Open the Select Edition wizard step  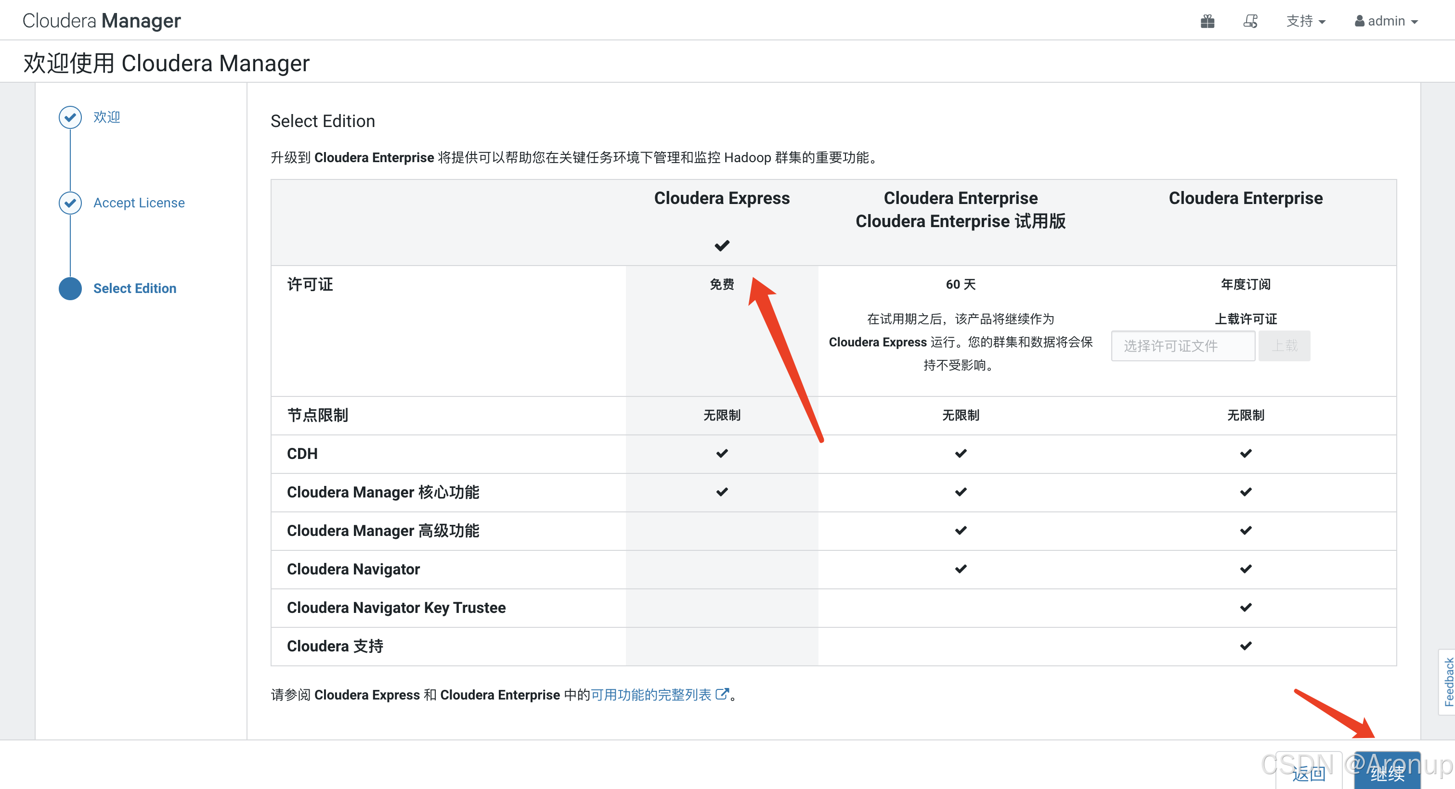(134, 288)
